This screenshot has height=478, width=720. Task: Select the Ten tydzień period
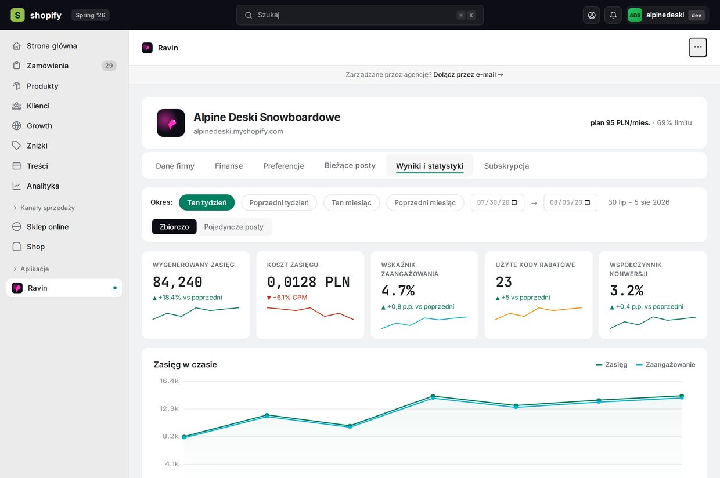coord(207,202)
